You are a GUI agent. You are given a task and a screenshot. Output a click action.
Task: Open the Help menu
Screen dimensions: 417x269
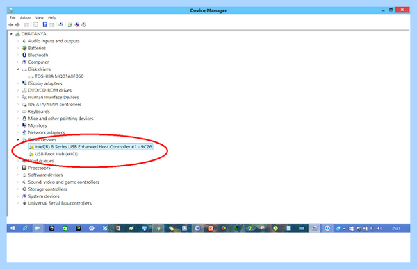coord(52,17)
